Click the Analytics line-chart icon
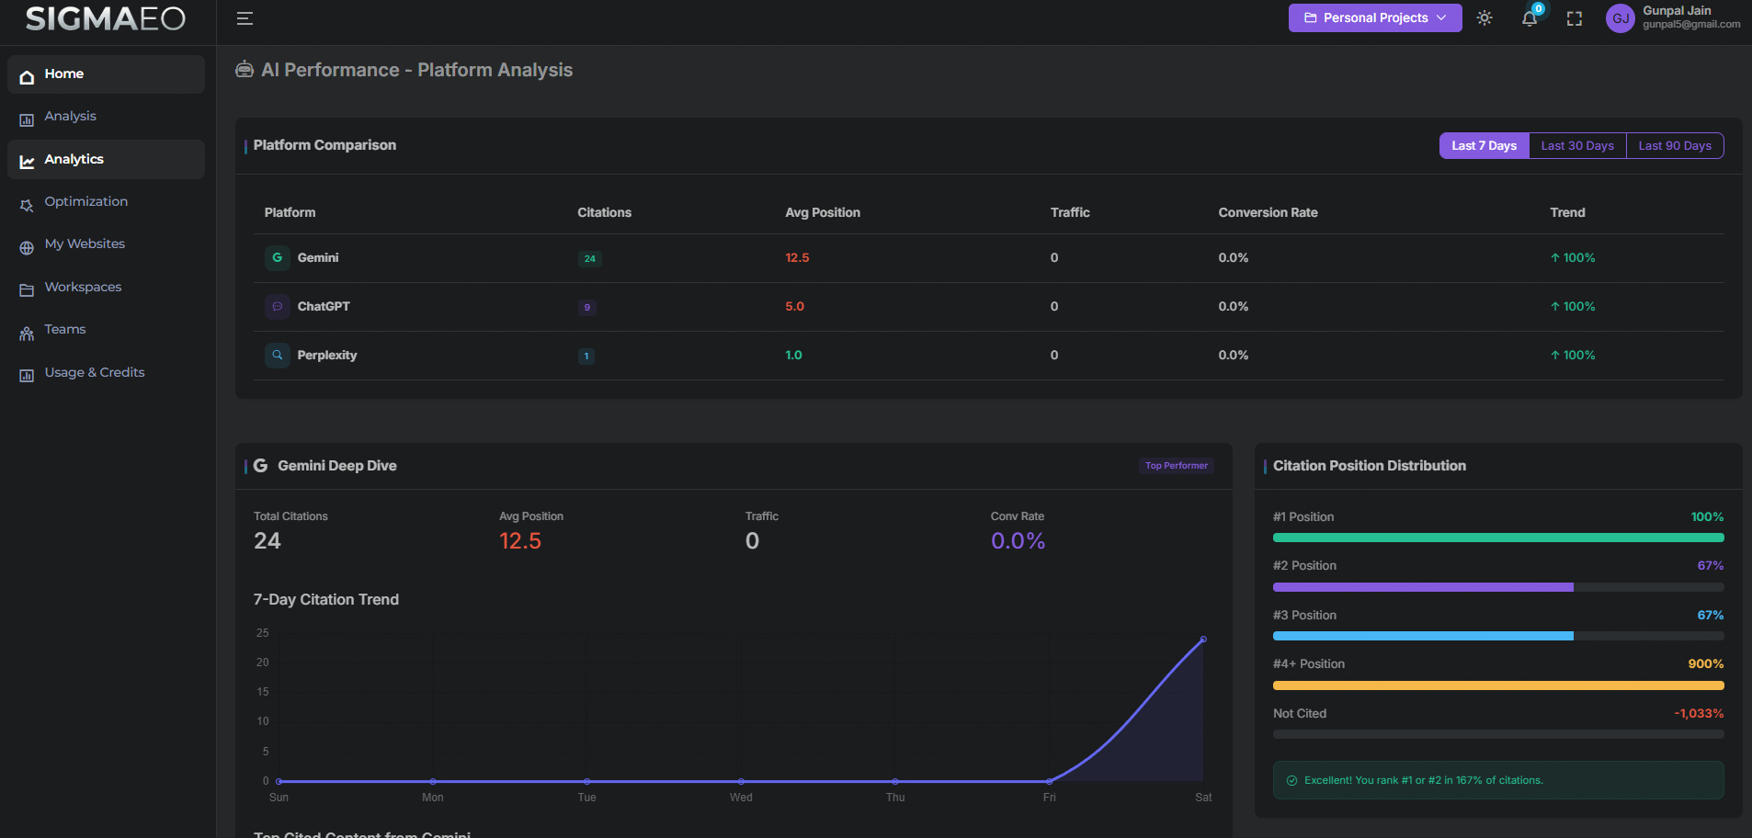 (x=27, y=162)
